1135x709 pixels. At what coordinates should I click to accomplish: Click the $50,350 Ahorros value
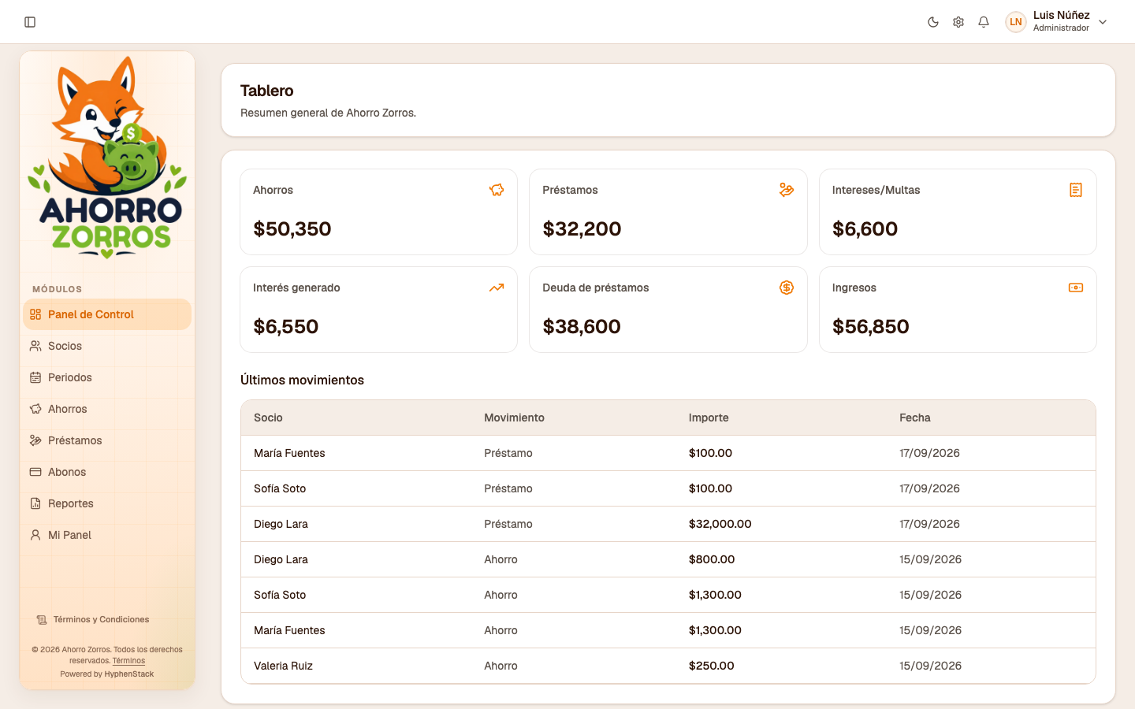[292, 229]
